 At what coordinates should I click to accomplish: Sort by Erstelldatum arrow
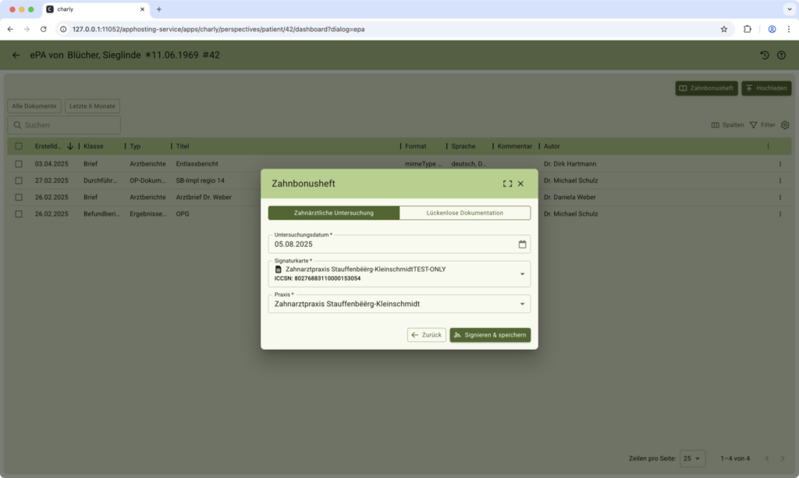[x=70, y=146]
